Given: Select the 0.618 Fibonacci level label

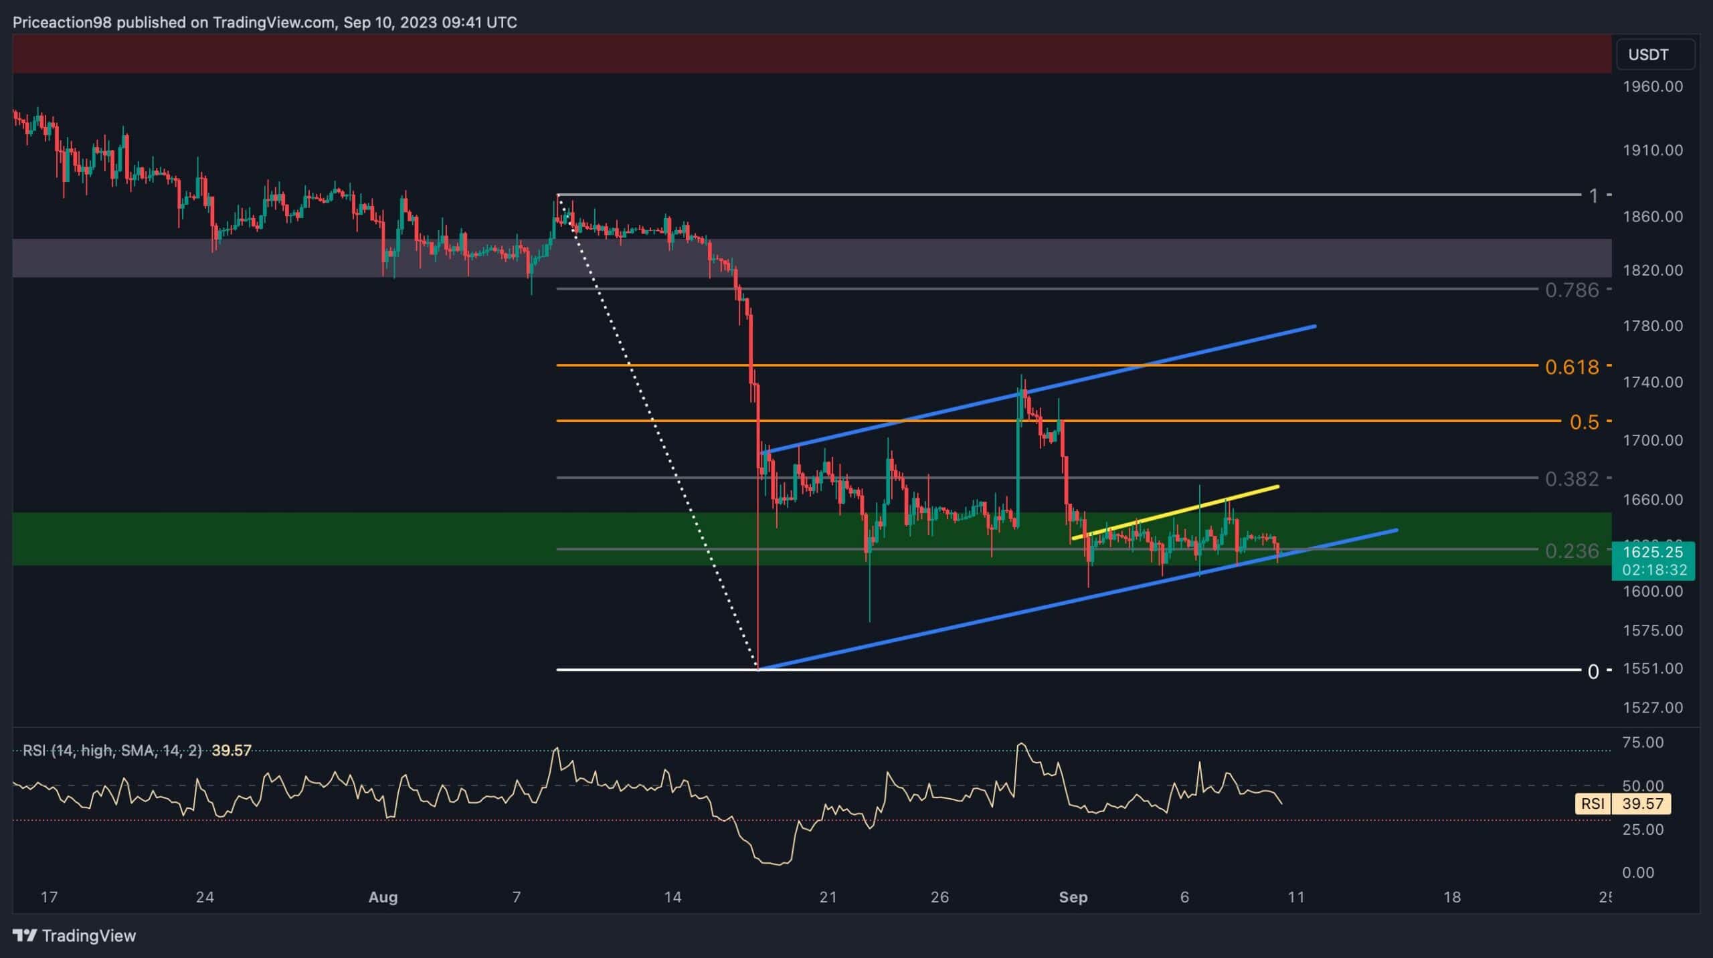Looking at the screenshot, I should tap(1571, 367).
